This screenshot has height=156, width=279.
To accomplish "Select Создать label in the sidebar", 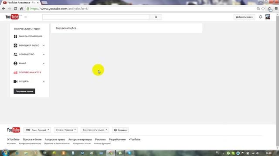I will point(24,81).
